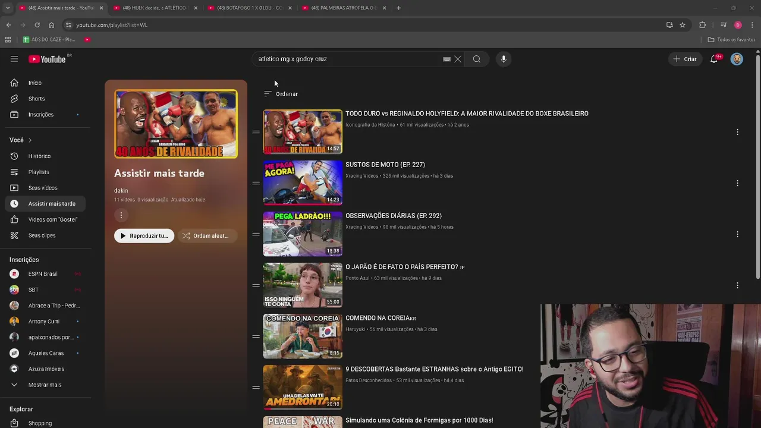
Task: Open the COMENDO NA COREIA thumbnail
Action: click(x=303, y=336)
